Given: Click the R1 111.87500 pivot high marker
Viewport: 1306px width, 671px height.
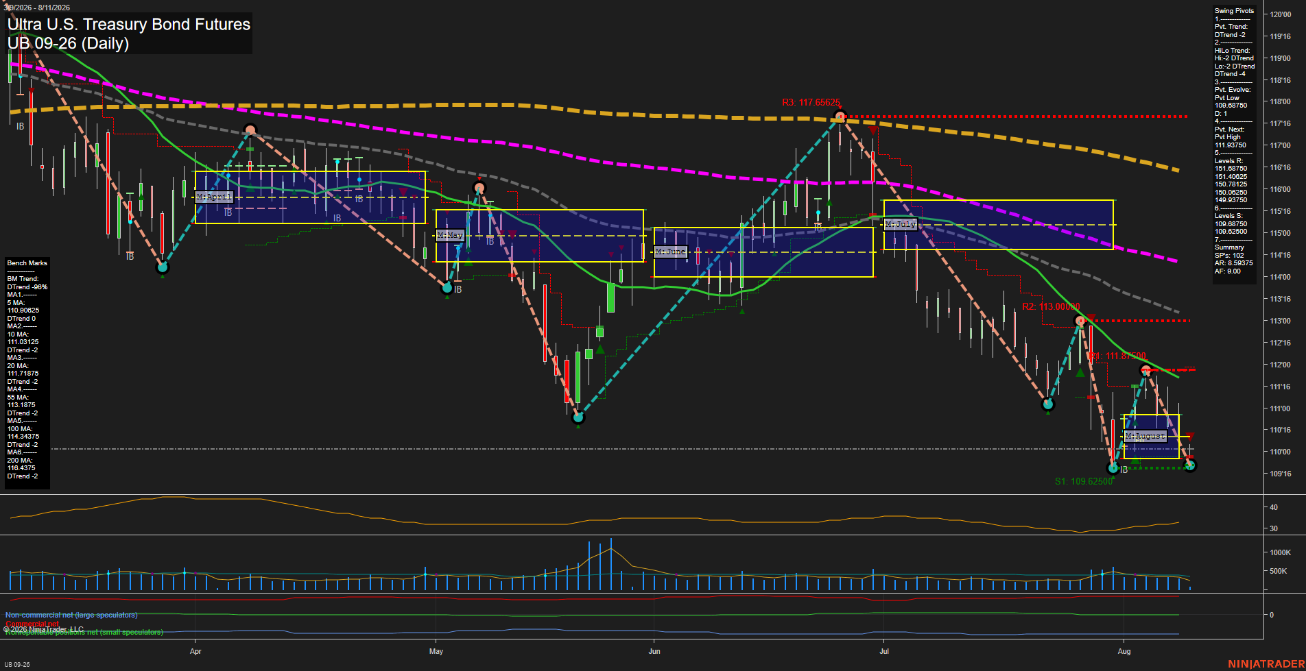Looking at the screenshot, I should (x=1145, y=370).
